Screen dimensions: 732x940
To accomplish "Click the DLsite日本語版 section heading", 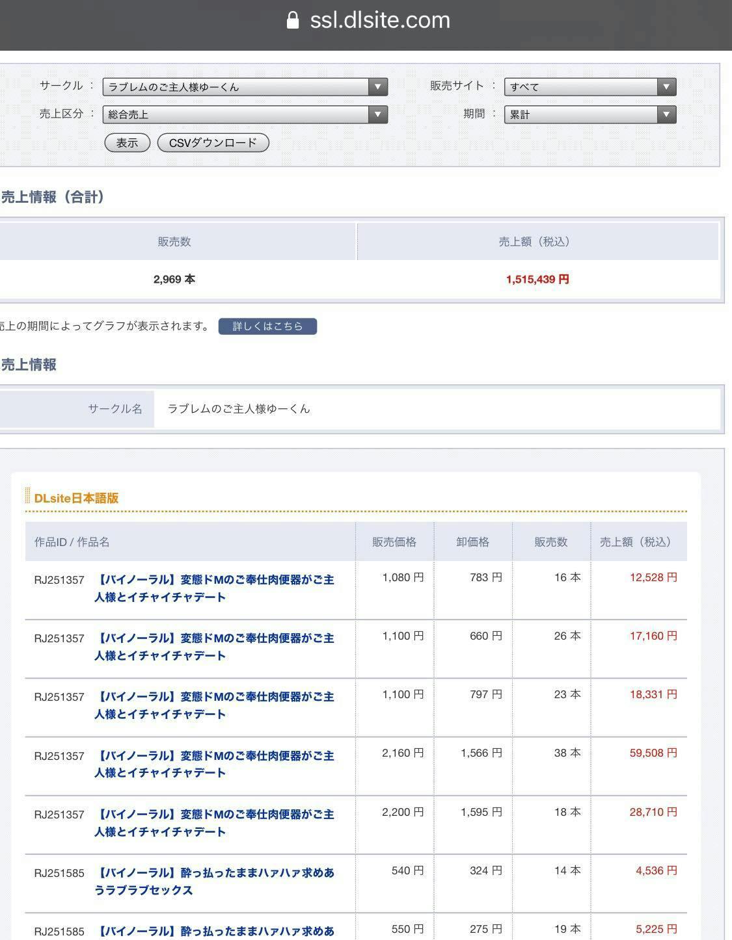I will 76,498.
